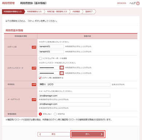Click the second email confirmation field
Viewport: 142px width, 140px height.
pyautogui.click(x=75, y=104)
